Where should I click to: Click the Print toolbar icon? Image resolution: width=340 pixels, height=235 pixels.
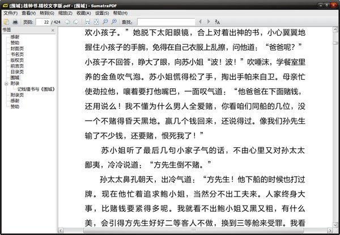coord(15,22)
